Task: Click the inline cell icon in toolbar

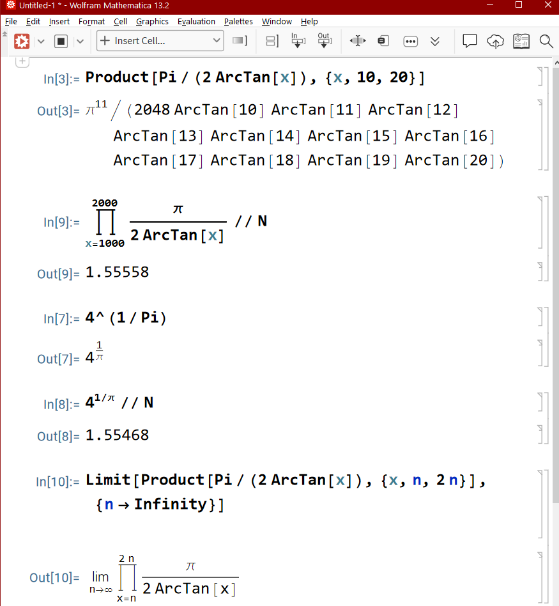Action: point(383,40)
